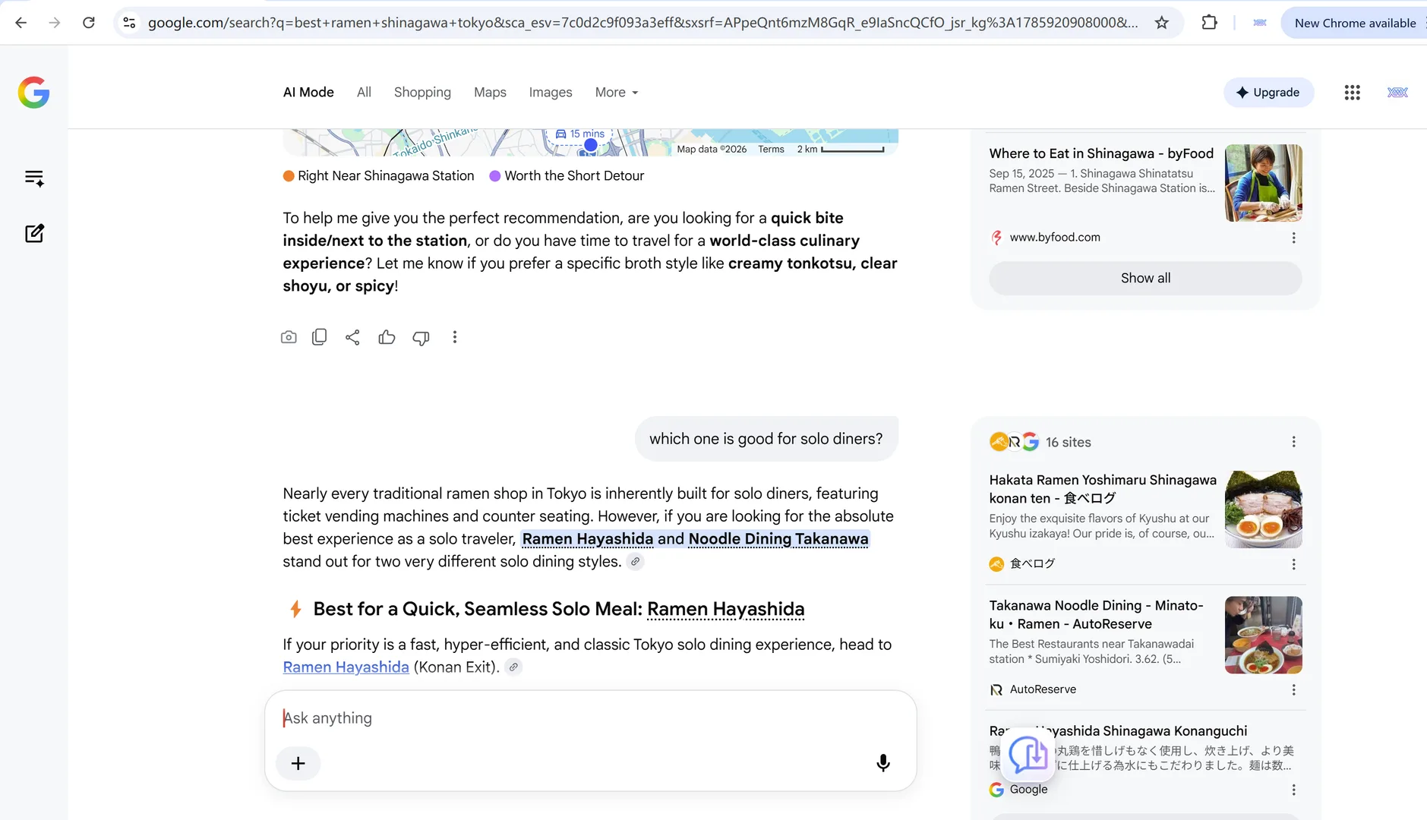Copy the AI response text
1427x820 pixels.
click(x=320, y=337)
